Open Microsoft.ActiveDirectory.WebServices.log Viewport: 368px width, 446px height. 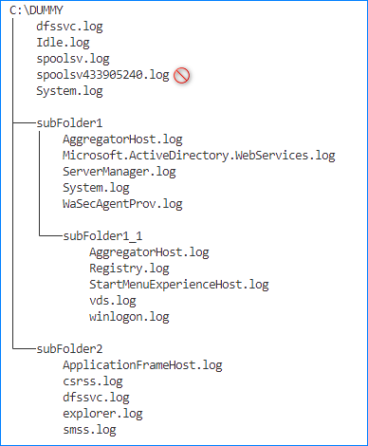(x=199, y=156)
